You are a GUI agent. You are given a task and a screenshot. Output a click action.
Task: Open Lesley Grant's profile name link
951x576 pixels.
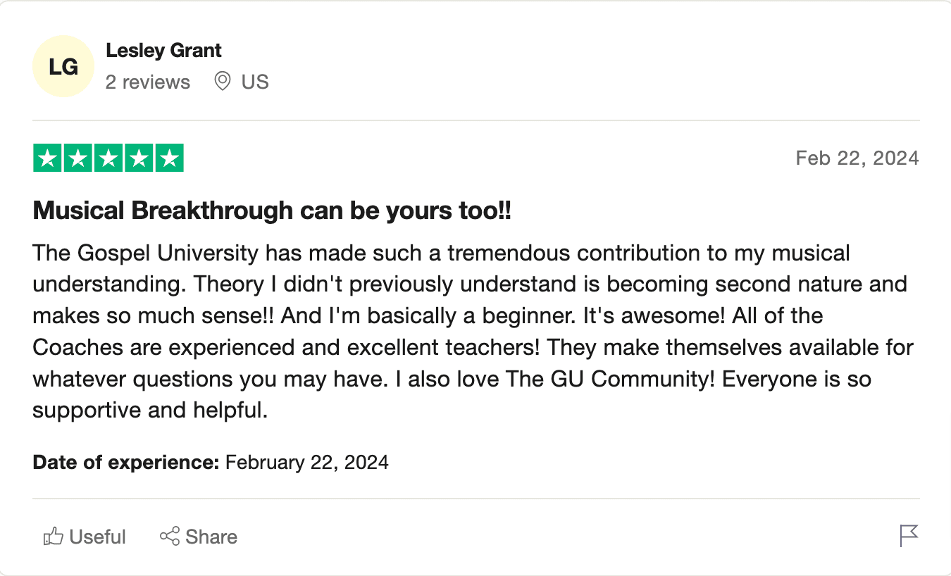point(163,51)
